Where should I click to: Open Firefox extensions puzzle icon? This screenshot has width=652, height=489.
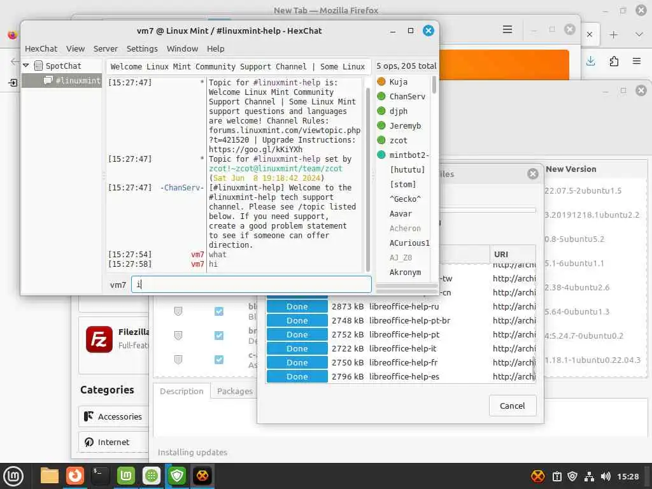click(614, 62)
